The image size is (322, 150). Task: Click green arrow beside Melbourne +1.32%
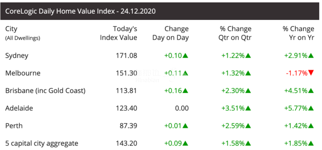click(x=248, y=73)
